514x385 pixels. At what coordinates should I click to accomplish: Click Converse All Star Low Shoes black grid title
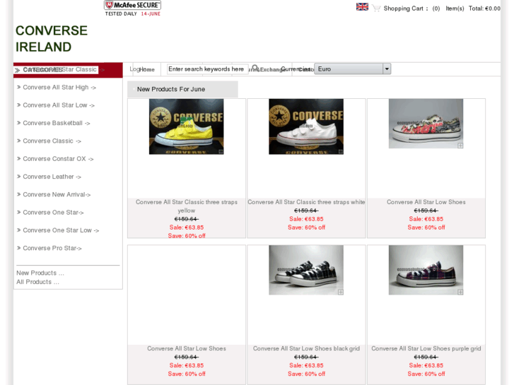tap(306, 349)
